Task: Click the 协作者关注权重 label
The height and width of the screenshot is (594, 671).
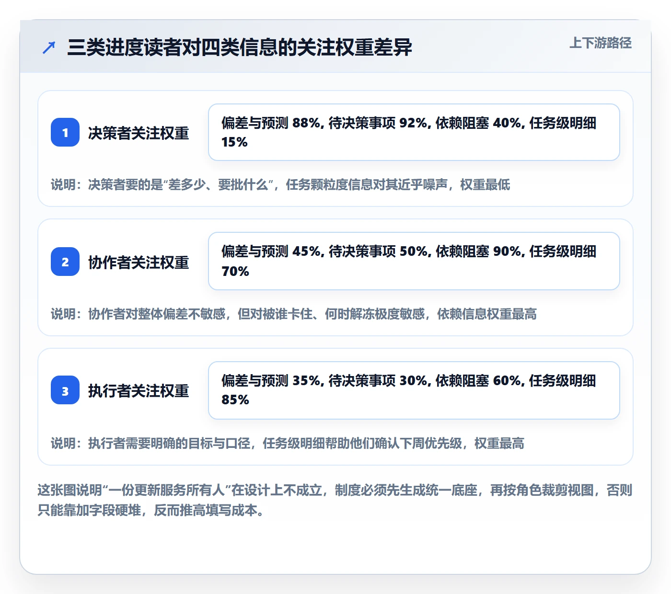Action: click(x=139, y=262)
